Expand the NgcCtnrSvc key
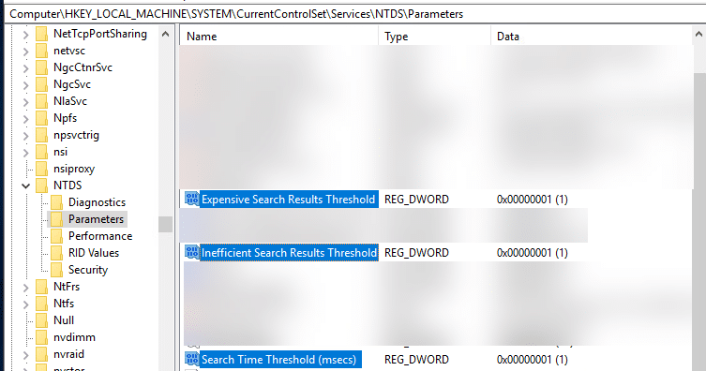Viewport: 706px width, 371px height. pos(25,68)
